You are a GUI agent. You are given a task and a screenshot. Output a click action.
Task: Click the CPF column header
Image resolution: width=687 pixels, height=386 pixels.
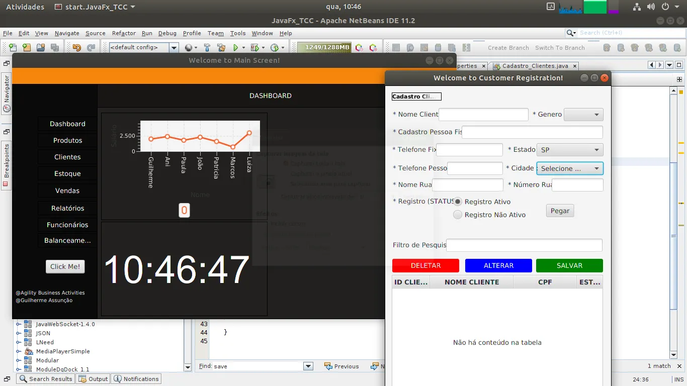pos(545,282)
